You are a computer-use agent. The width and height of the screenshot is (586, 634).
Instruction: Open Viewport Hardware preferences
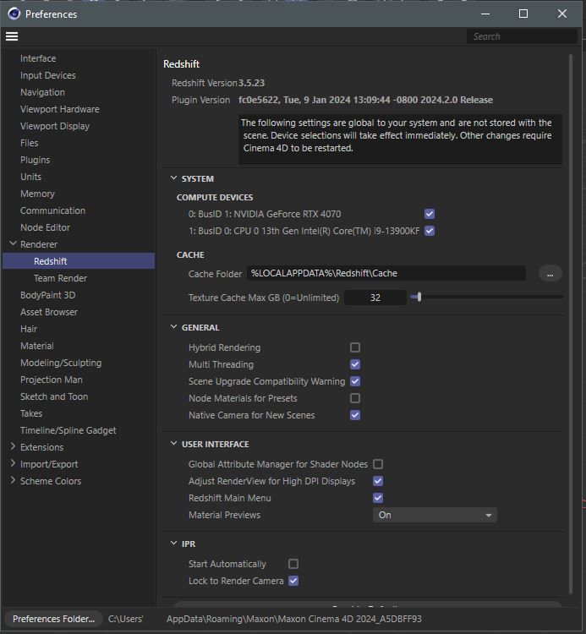(59, 109)
